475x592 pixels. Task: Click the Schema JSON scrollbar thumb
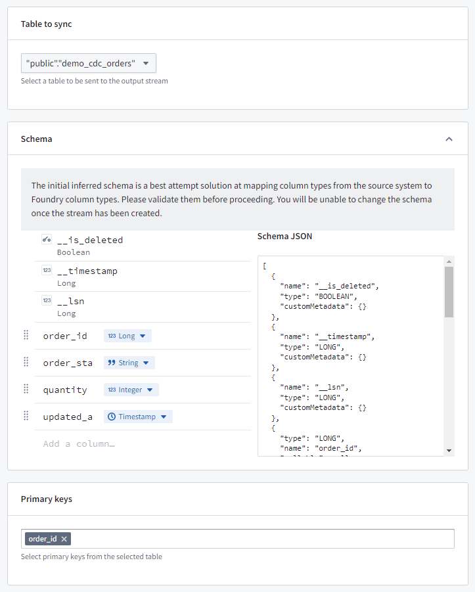click(449, 292)
